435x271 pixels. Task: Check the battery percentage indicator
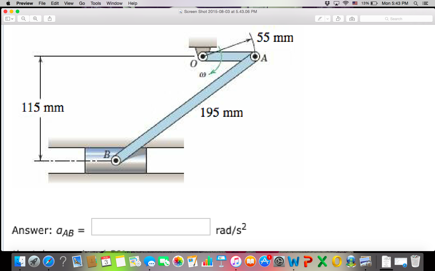tap(365, 3)
